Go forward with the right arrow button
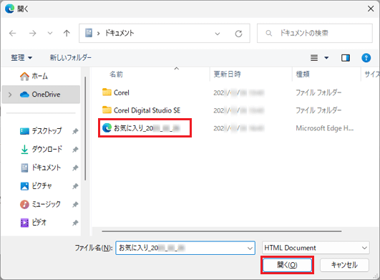This screenshot has width=380, height=280. coord(32,33)
